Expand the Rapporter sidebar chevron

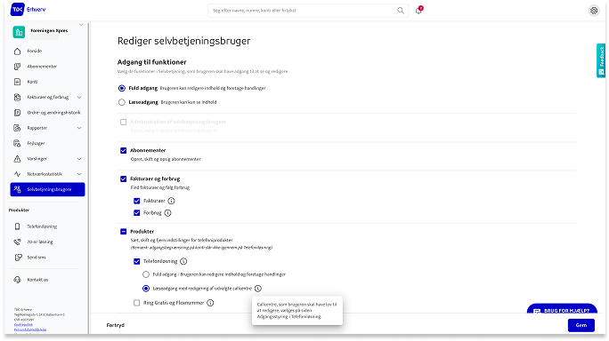[x=79, y=128]
